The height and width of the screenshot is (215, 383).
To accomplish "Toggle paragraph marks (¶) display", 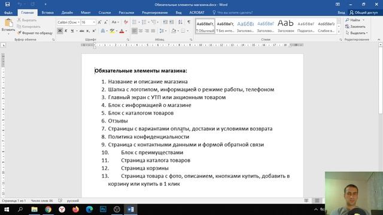I will (x=189, y=22).
